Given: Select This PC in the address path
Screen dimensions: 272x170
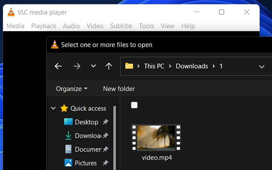Looking at the screenshot, I should pyautogui.click(x=154, y=66).
